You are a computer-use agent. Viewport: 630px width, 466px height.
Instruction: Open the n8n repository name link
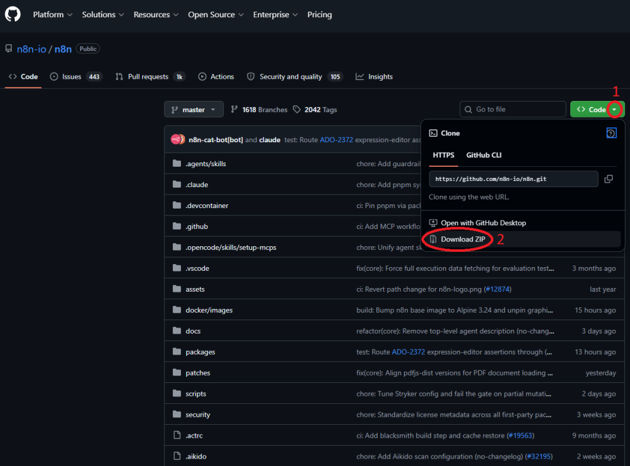pyautogui.click(x=63, y=49)
